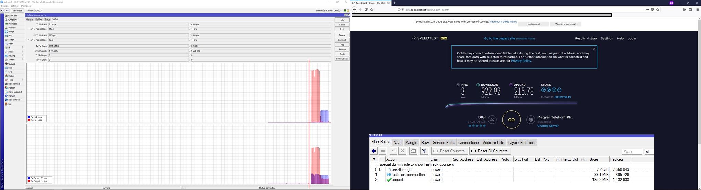This screenshot has width=701, height=190.
Task: Open the WinBox Settings menu
Action: pyautogui.click(x=15, y=6)
